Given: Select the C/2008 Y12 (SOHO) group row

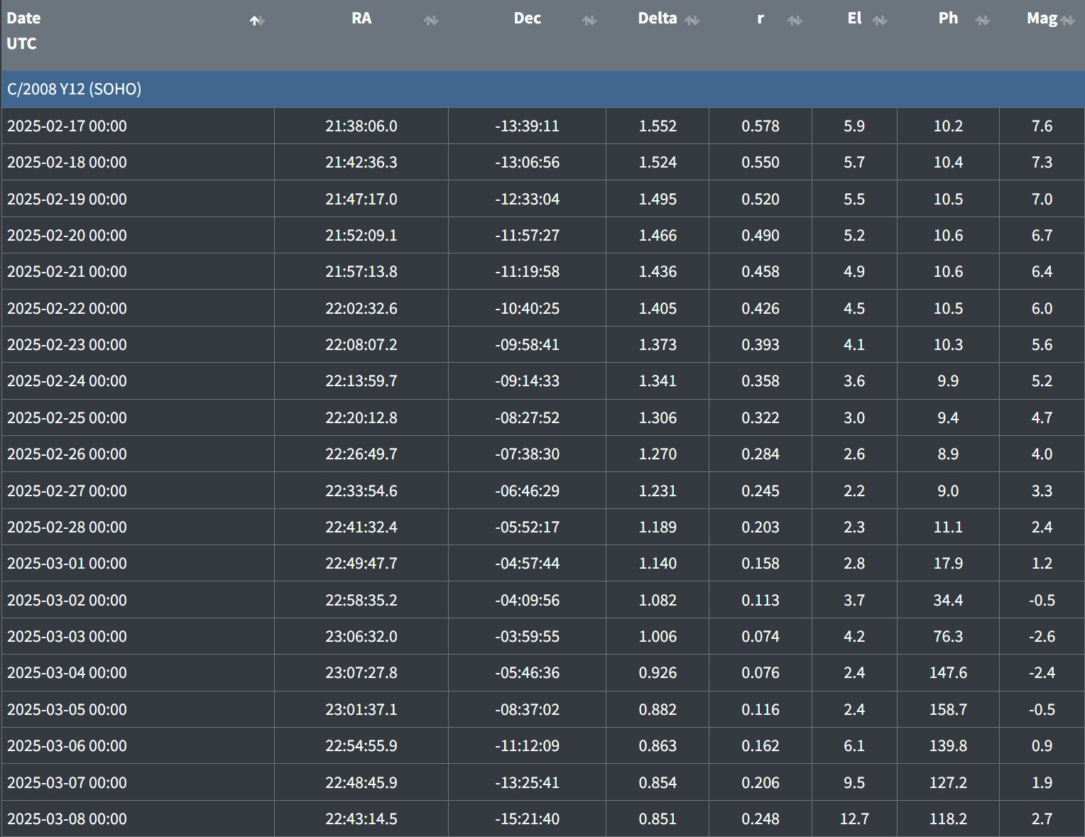Looking at the screenshot, I should [x=75, y=89].
